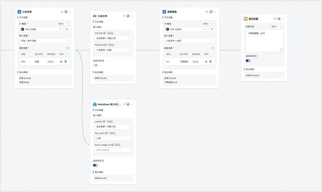Turn off return content toggle in 指定回复
Viewport: 322px width, 192px height.
(248, 60)
